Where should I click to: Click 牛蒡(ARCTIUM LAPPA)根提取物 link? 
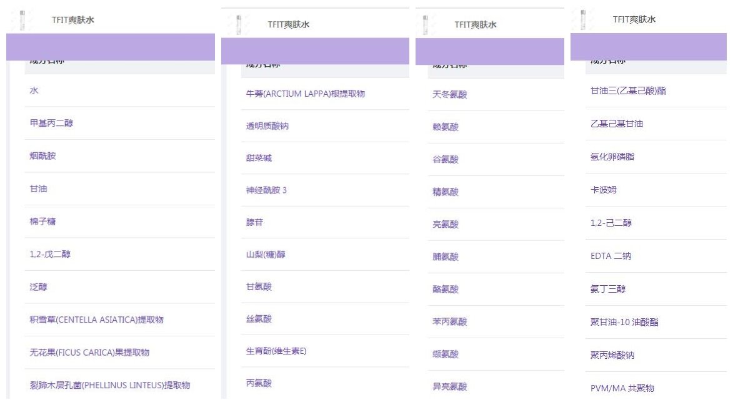click(305, 94)
